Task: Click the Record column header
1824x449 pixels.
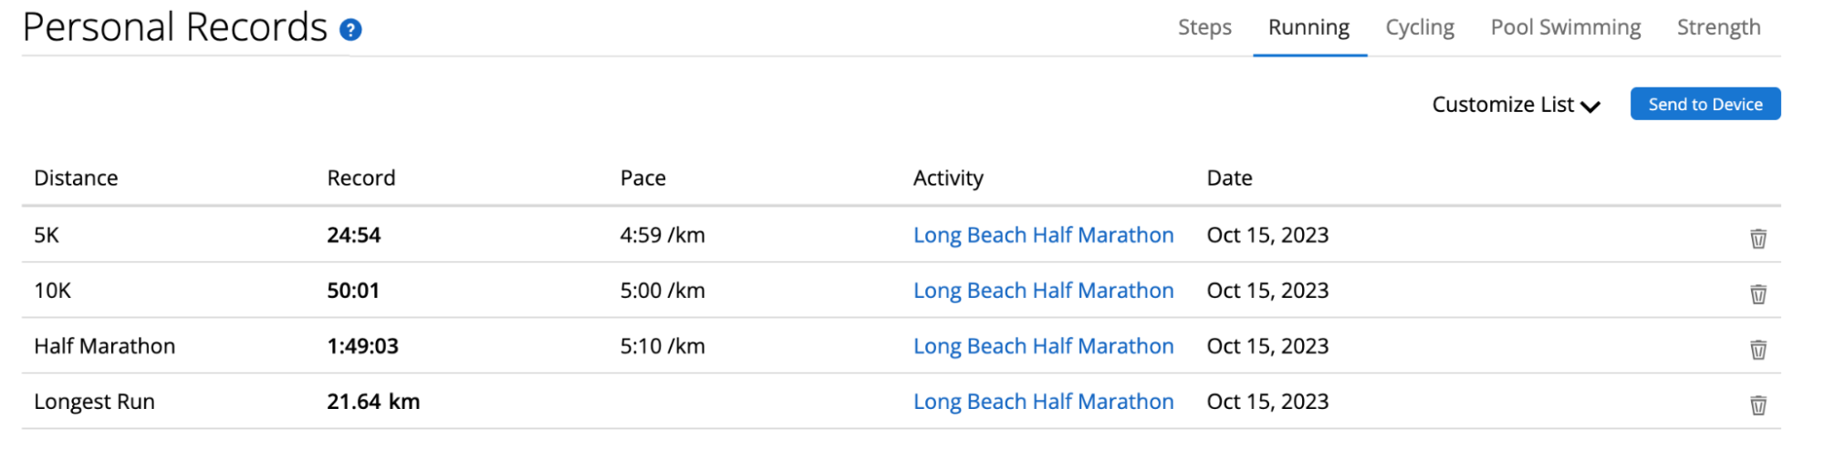Action: (361, 178)
